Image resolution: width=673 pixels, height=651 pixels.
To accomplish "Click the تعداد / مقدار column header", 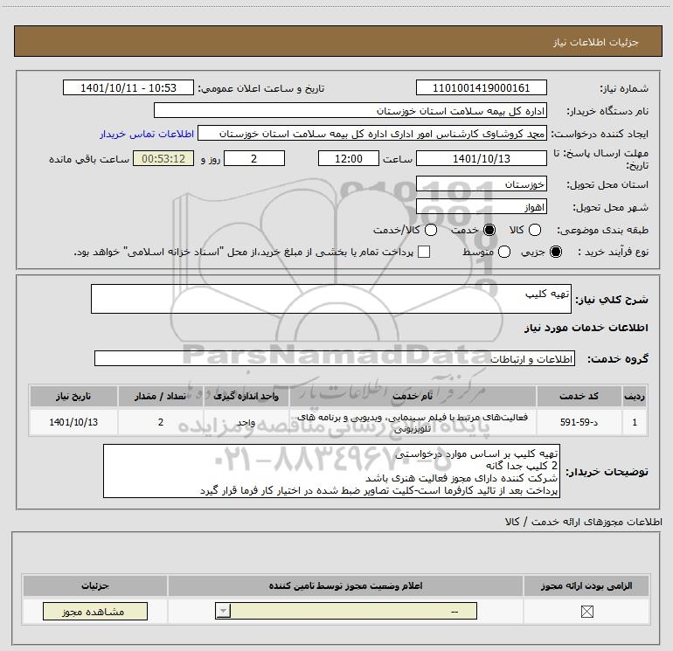I will [x=160, y=396].
